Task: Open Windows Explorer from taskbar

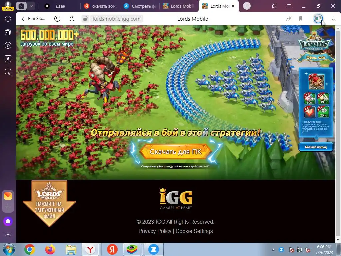Action: pyautogui.click(x=71, y=249)
